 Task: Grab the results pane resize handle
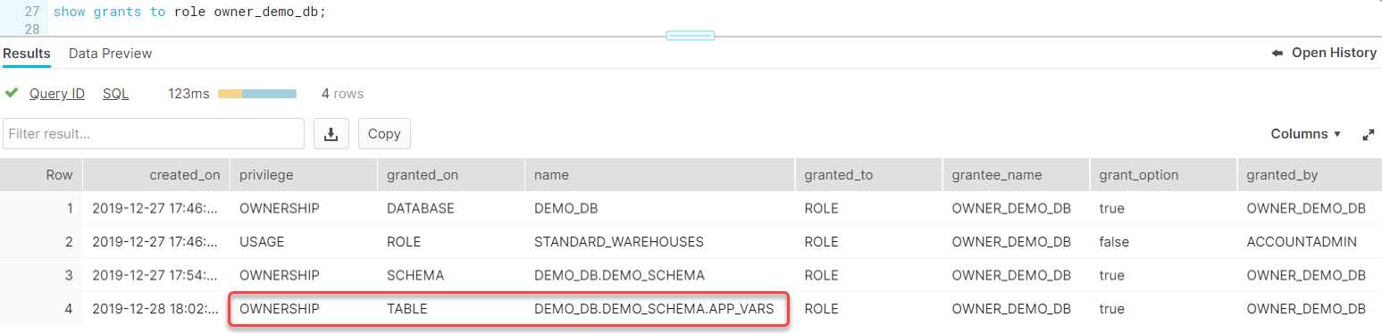tap(691, 36)
